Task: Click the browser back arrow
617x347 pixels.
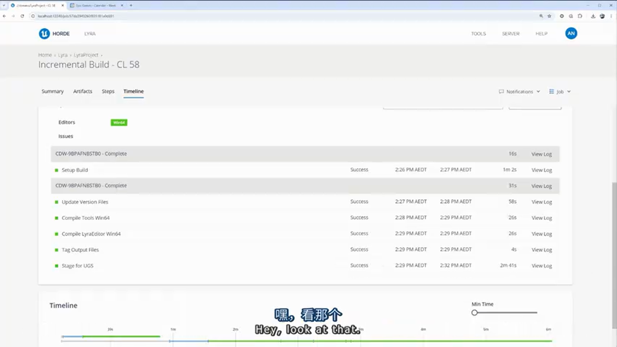Action: pos(5,16)
